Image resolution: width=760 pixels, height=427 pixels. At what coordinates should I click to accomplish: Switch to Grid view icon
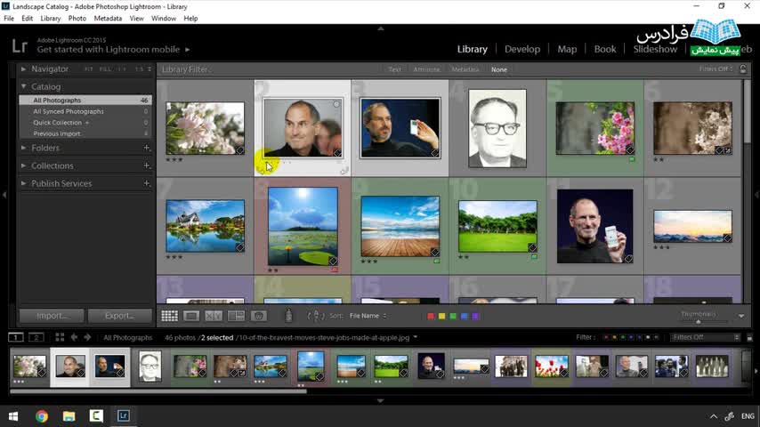[x=169, y=316]
